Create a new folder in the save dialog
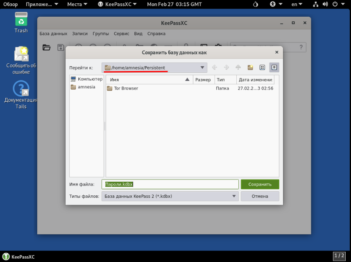This screenshot has width=351, height=262. pos(250,67)
